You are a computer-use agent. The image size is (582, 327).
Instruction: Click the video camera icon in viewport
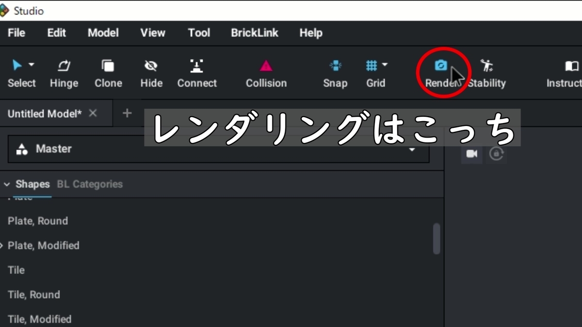471,154
